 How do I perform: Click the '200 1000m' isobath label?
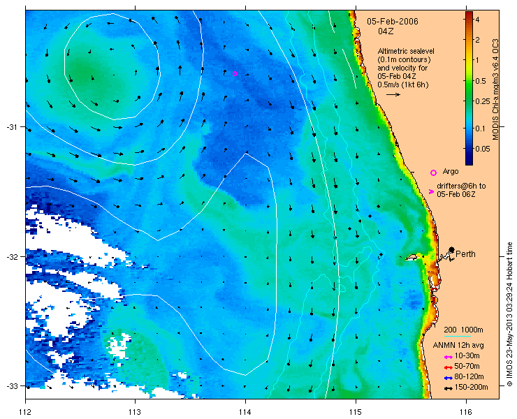(x=463, y=330)
